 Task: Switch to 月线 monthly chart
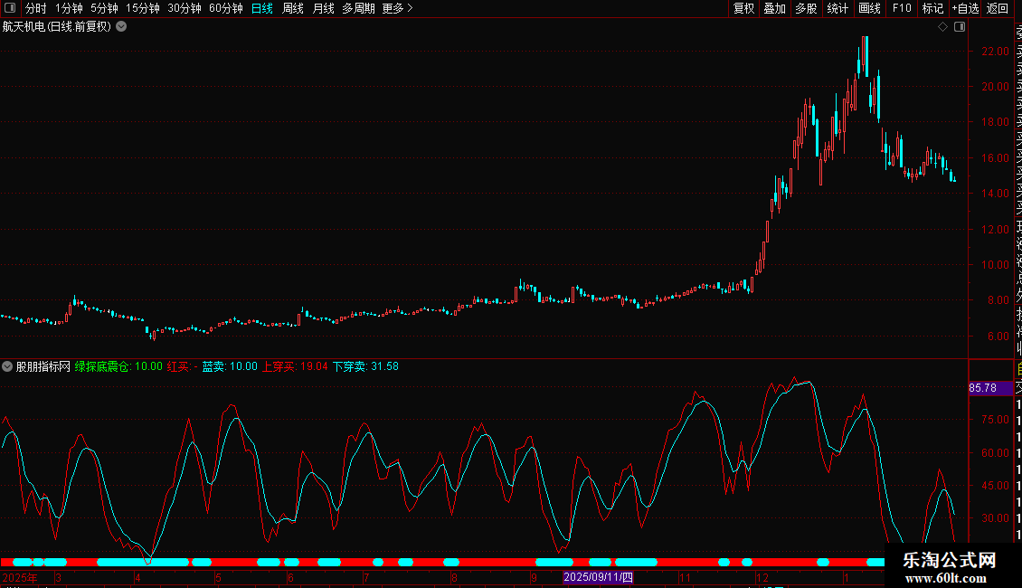click(323, 8)
